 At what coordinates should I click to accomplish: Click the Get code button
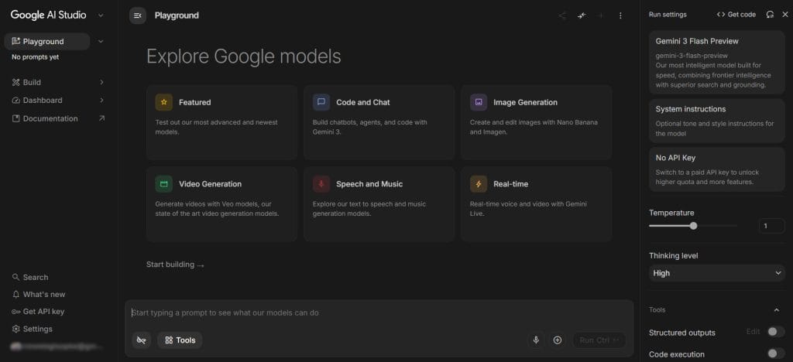pos(736,15)
